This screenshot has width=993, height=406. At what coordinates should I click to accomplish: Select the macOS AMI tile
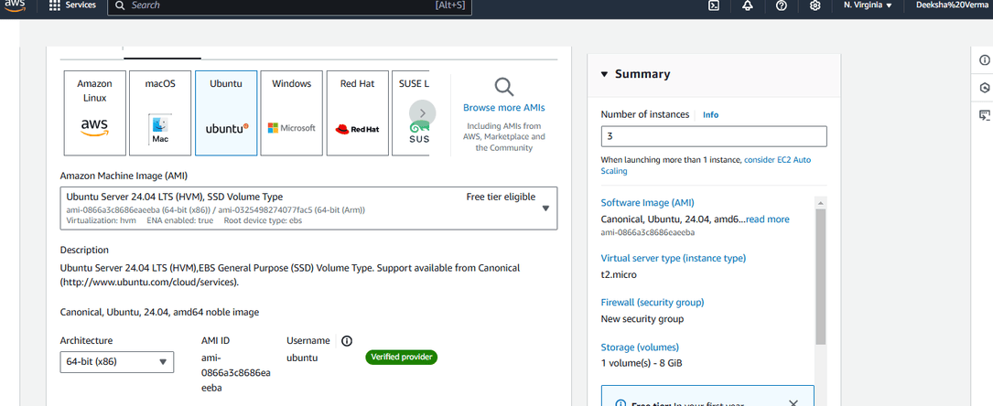click(160, 113)
